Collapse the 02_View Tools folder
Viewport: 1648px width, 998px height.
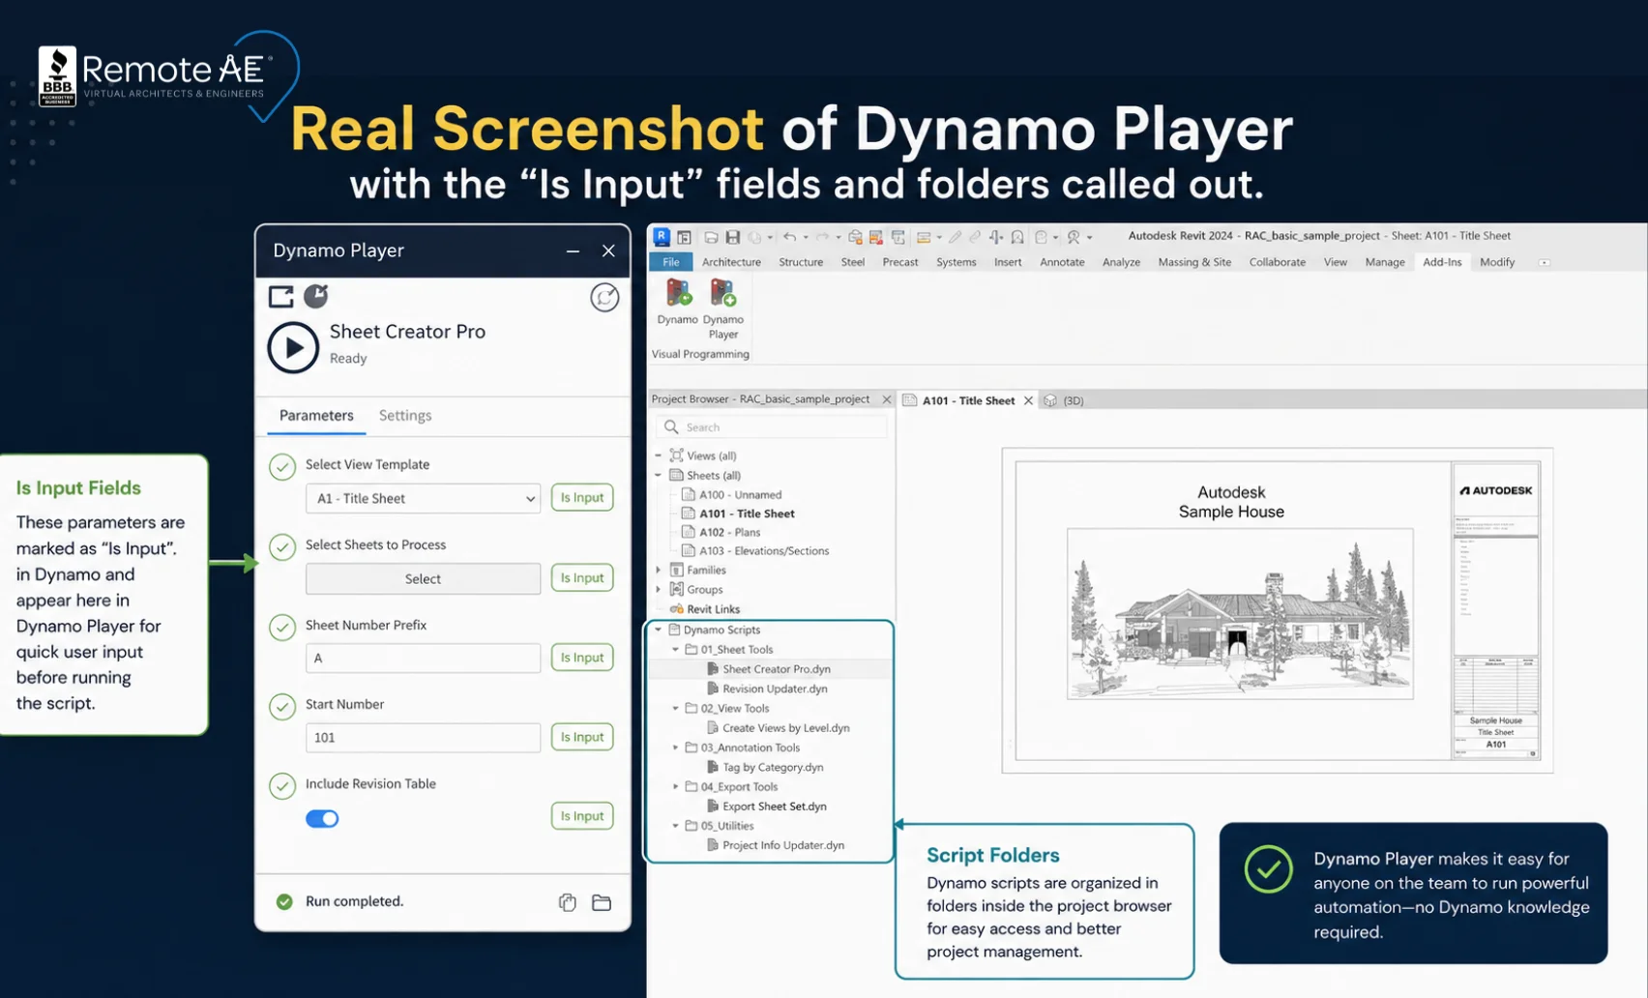676,708
